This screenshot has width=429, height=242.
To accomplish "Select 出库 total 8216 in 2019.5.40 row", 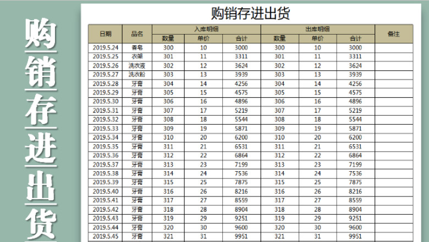I will pyautogui.click(x=356, y=192).
